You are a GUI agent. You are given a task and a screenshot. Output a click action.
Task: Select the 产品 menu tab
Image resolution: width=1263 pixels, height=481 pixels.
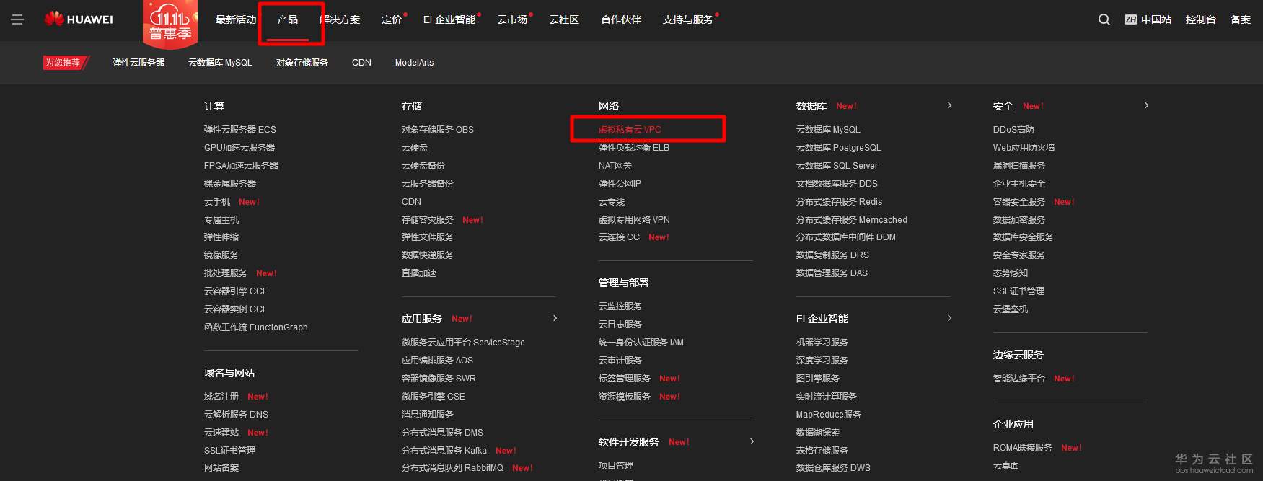(x=288, y=19)
